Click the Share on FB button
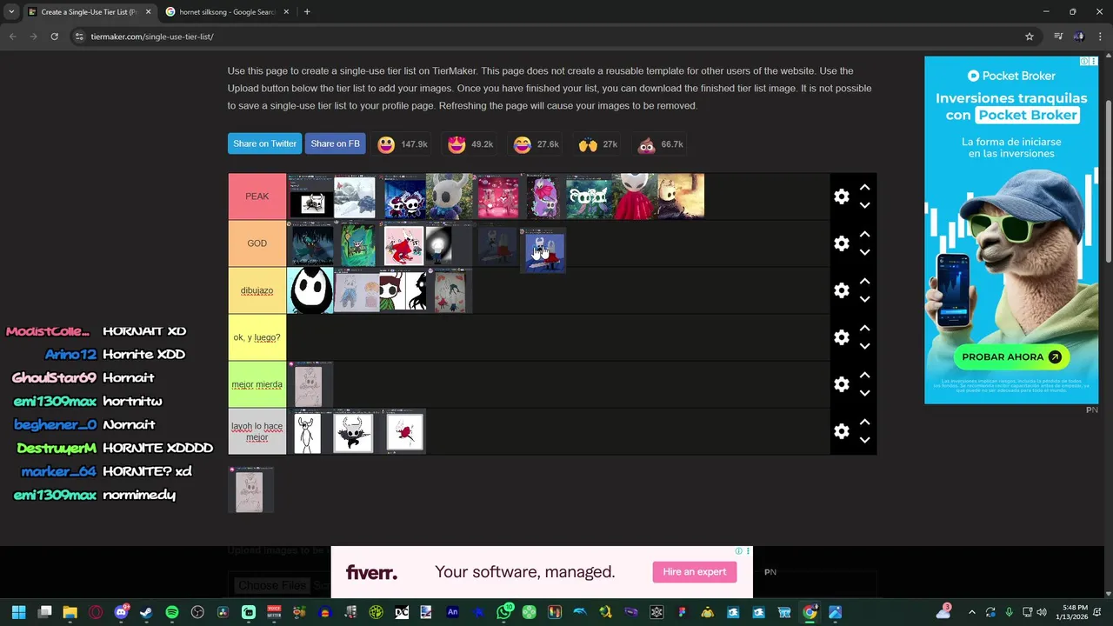The image size is (1113, 626). point(335,143)
